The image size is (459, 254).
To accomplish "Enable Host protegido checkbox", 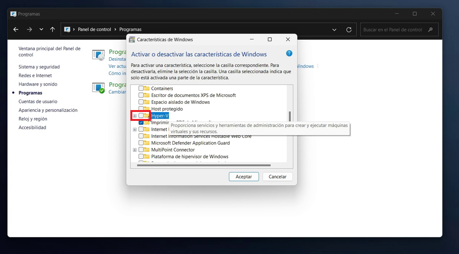I will click(141, 109).
